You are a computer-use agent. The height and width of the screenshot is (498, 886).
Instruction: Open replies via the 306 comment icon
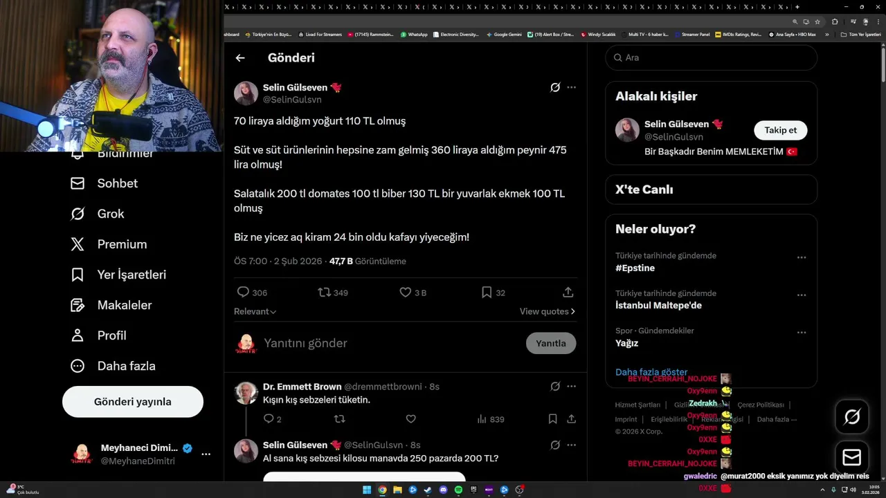(x=243, y=293)
